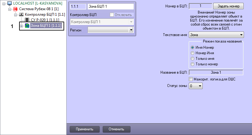
Task: Enable 'Мажорит. логика для ОШС' checkbox
Action: tap(191, 79)
